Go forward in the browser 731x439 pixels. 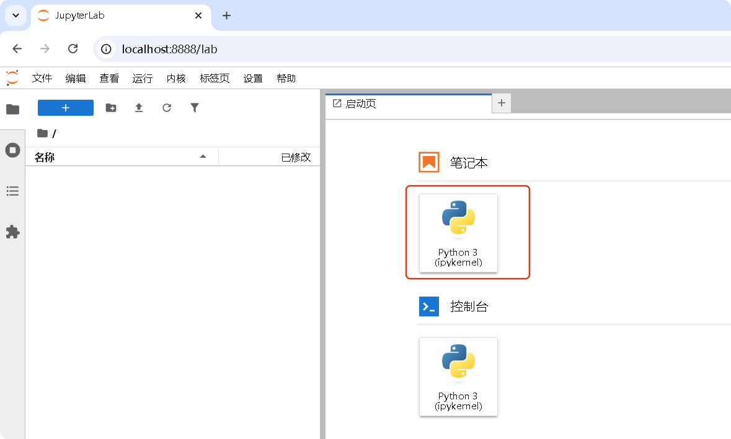(x=45, y=49)
